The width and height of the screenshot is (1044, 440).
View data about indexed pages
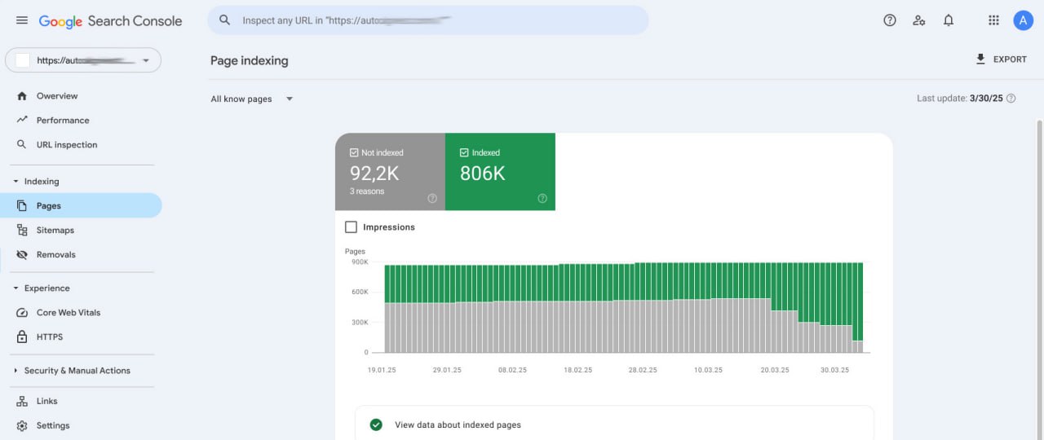[458, 425]
